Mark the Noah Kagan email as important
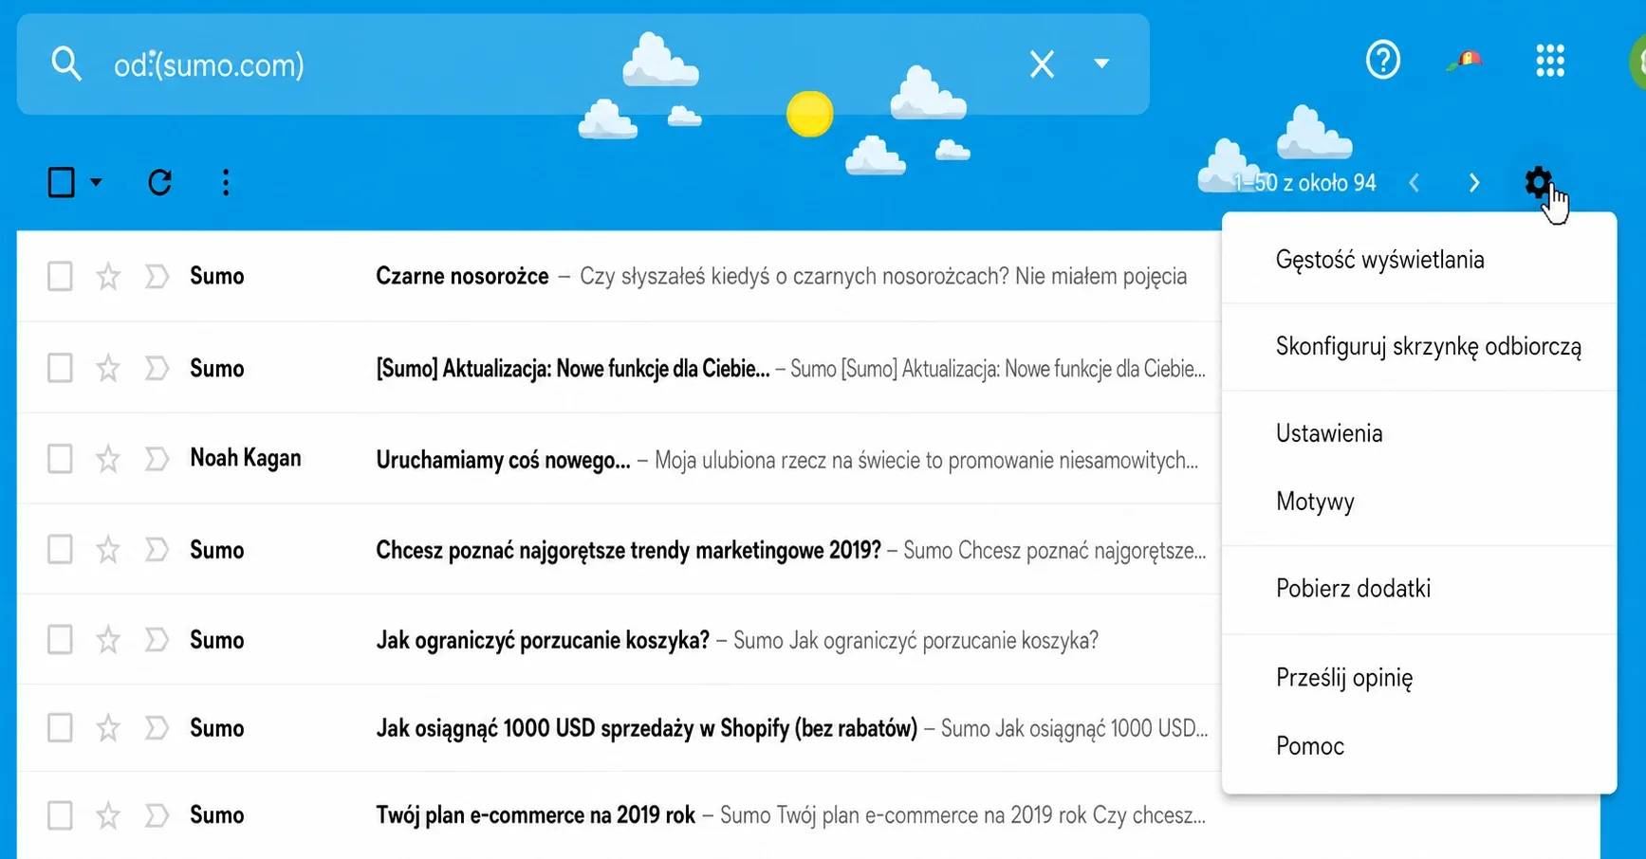Viewport: 1646px width, 859px height. [x=157, y=459]
